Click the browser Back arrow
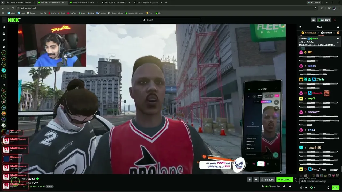 pos(3,8)
